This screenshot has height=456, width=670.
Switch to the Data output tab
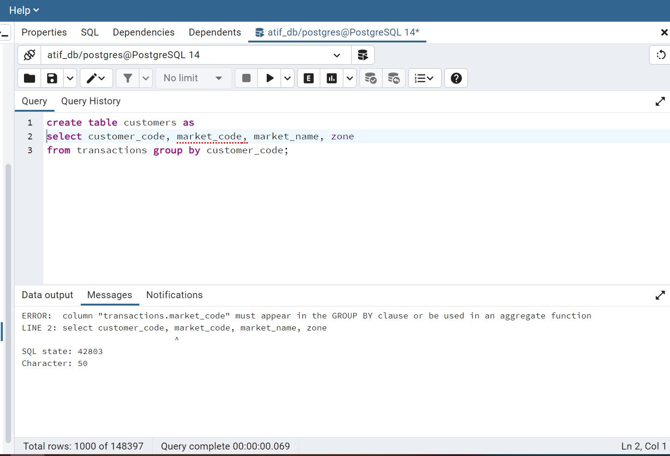coord(48,295)
